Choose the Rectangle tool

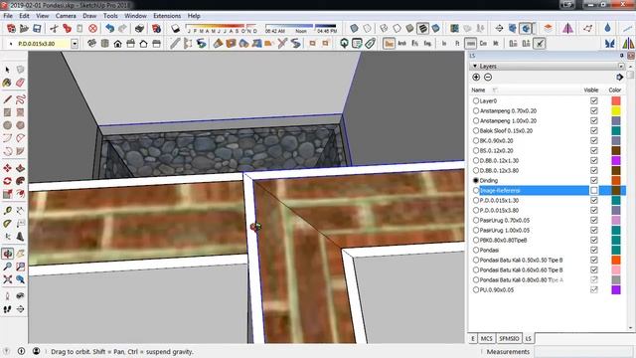(7, 112)
